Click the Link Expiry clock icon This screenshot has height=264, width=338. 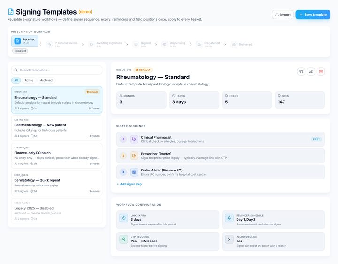tap(123, 218)
